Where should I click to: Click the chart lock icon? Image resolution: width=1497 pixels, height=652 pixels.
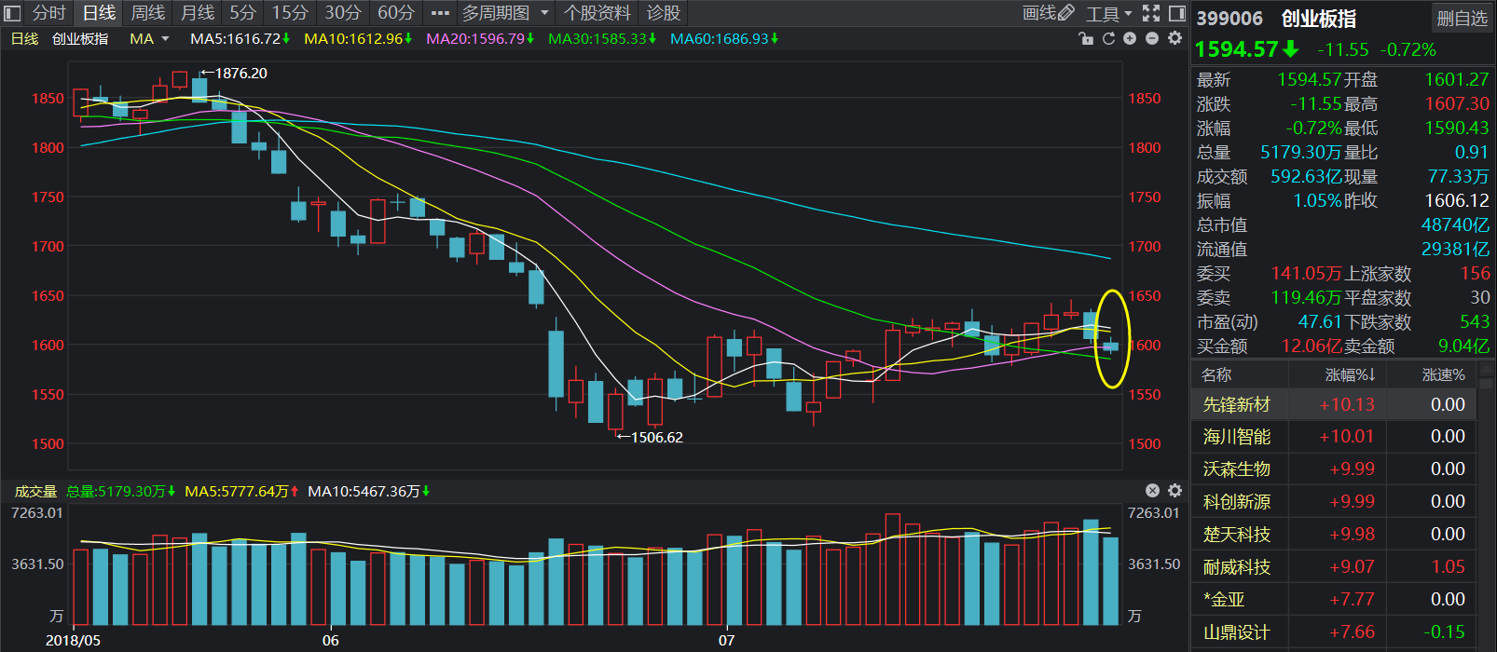(x=1085, y=38)
